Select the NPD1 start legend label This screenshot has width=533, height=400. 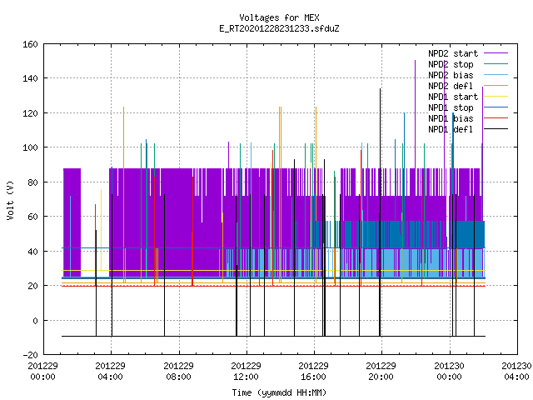pos(453,97)
